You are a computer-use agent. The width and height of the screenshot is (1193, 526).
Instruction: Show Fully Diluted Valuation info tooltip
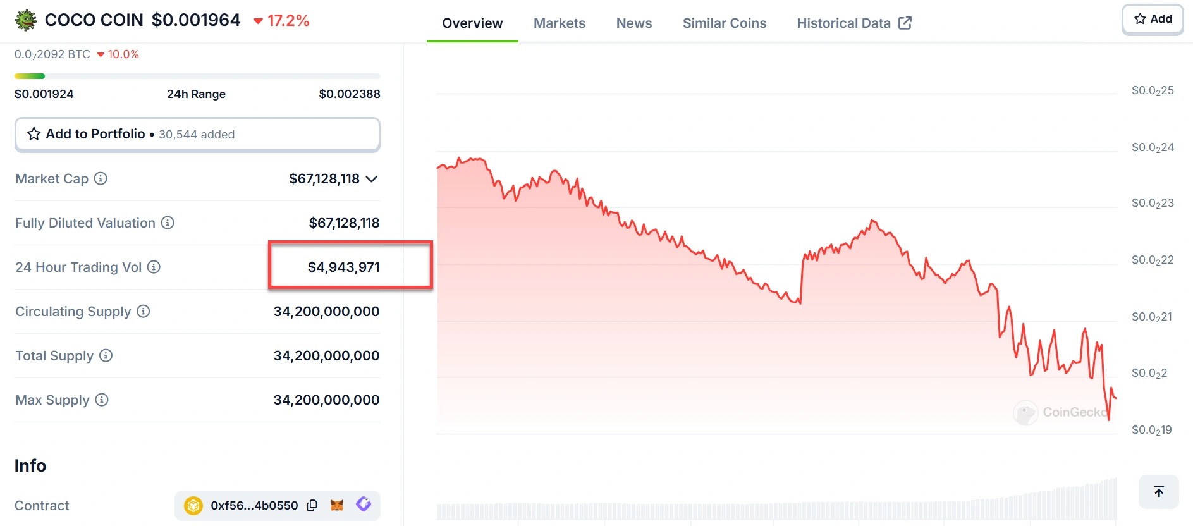pos(168,223)
